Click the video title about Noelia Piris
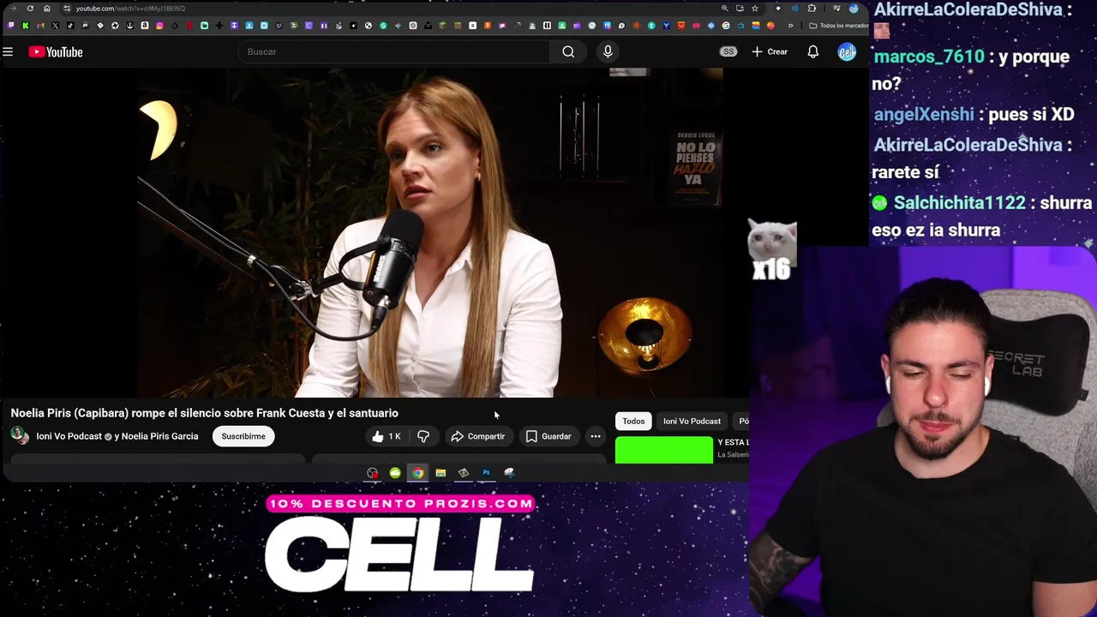Image resolution: width=1097 pixels, height=617 pixels. tap(204, 413)
